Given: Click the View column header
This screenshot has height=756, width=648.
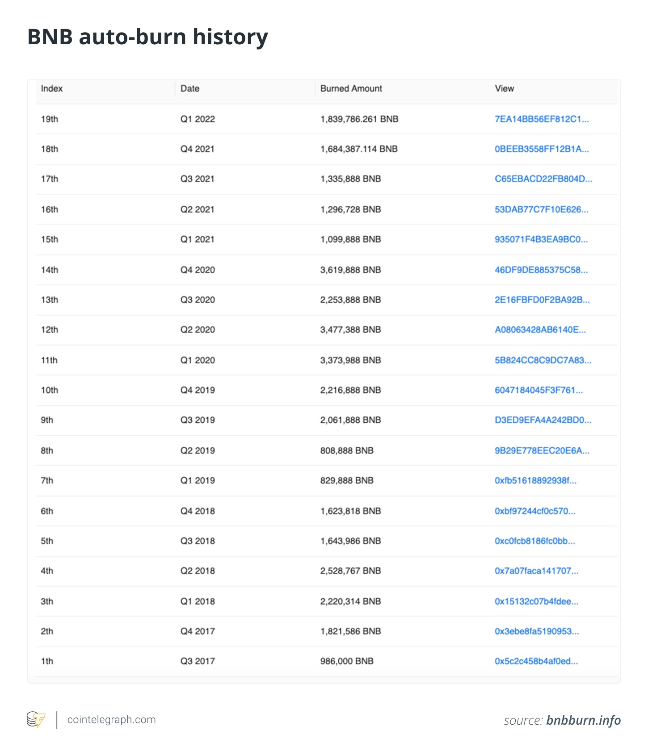Looking at the screenshot, I should pyautogui.click(x=504, y=89).
